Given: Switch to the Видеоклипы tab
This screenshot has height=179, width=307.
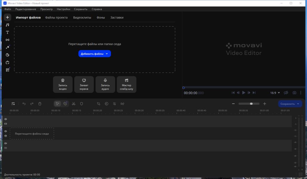Looking at the screenshot, I should 82,17.
